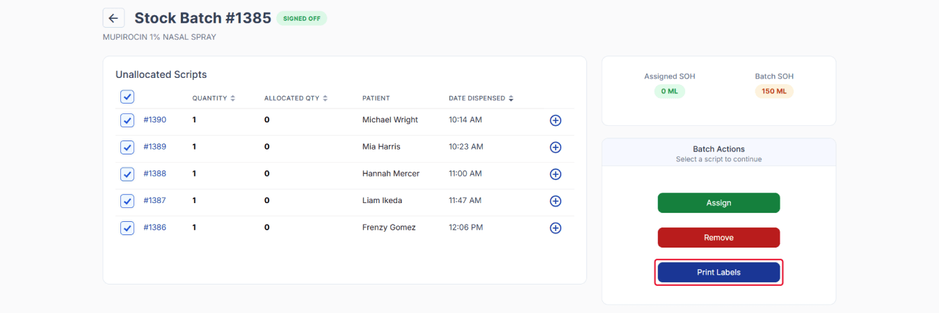Select patient name Michael Wright

[x=390, y=120]
